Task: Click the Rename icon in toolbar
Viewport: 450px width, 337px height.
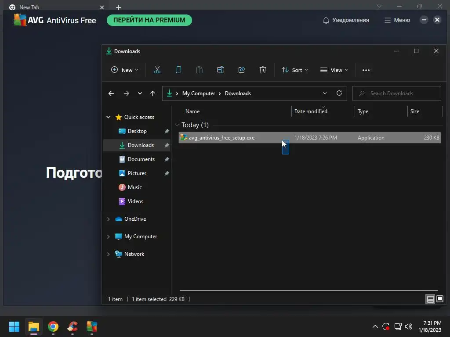Action: [221, 70]
